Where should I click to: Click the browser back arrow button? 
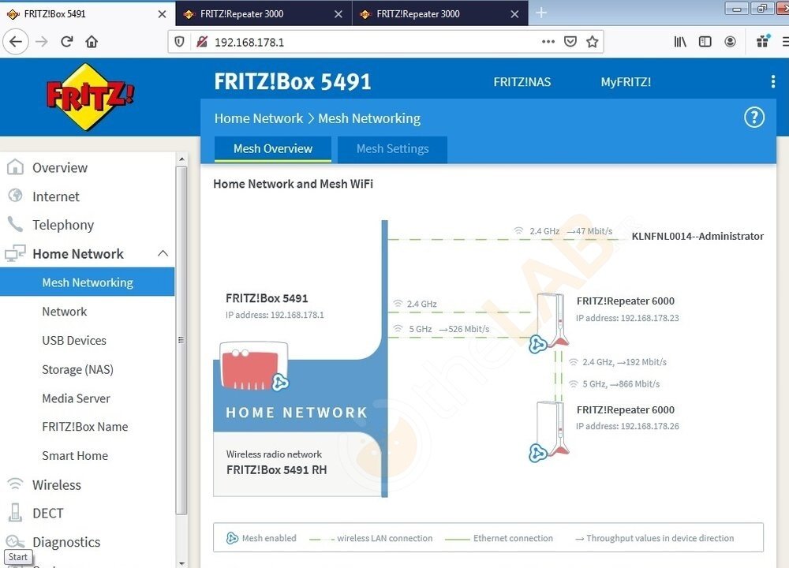tap(16, 42)
